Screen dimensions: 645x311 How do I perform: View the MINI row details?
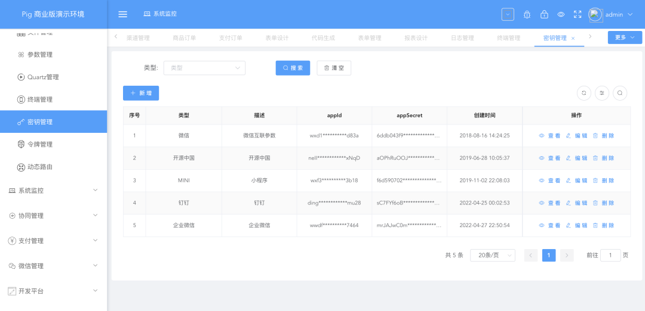(549, 181)
